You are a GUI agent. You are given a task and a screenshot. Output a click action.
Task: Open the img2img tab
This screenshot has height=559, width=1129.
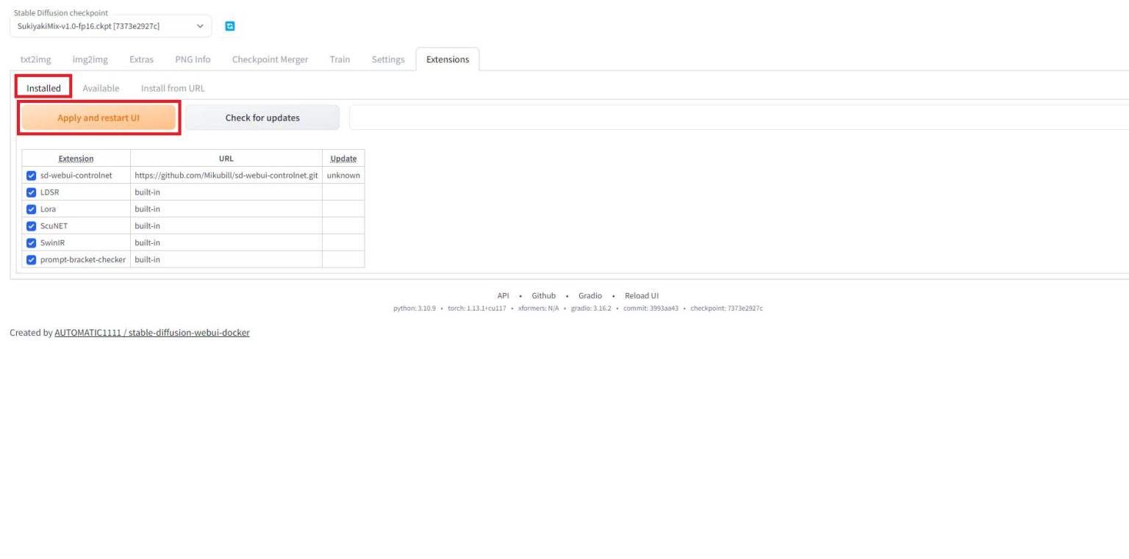click(x=90, y=59)
